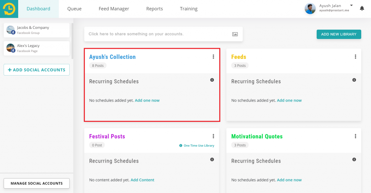The image size is (371, 193).
Task: Open three-dot menu for Ayush's Collection
Action: [x=213, y=57]
